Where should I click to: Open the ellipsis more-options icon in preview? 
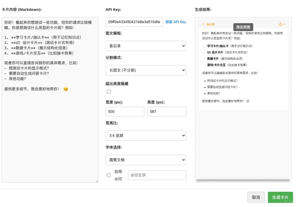(283, 24)
